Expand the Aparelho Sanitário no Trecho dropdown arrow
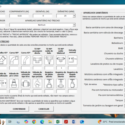 coord(74,25)
